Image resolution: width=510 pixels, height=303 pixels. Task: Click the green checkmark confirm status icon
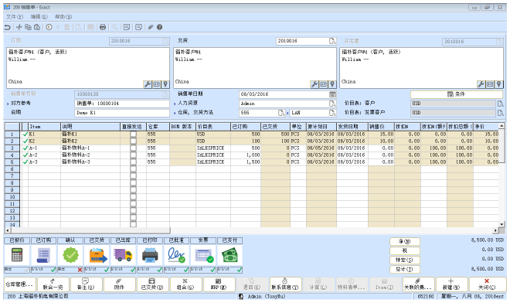click(x=70, y=255)
